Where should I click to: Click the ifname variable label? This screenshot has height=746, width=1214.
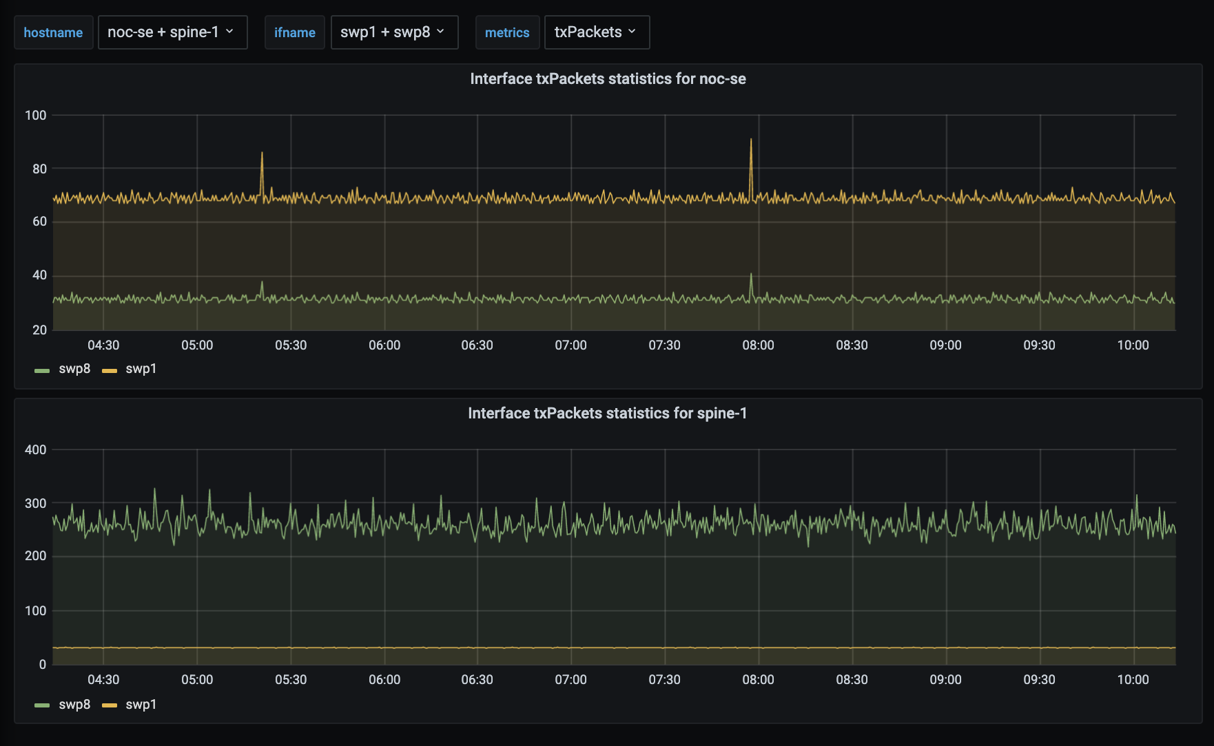tap(294, 32)
